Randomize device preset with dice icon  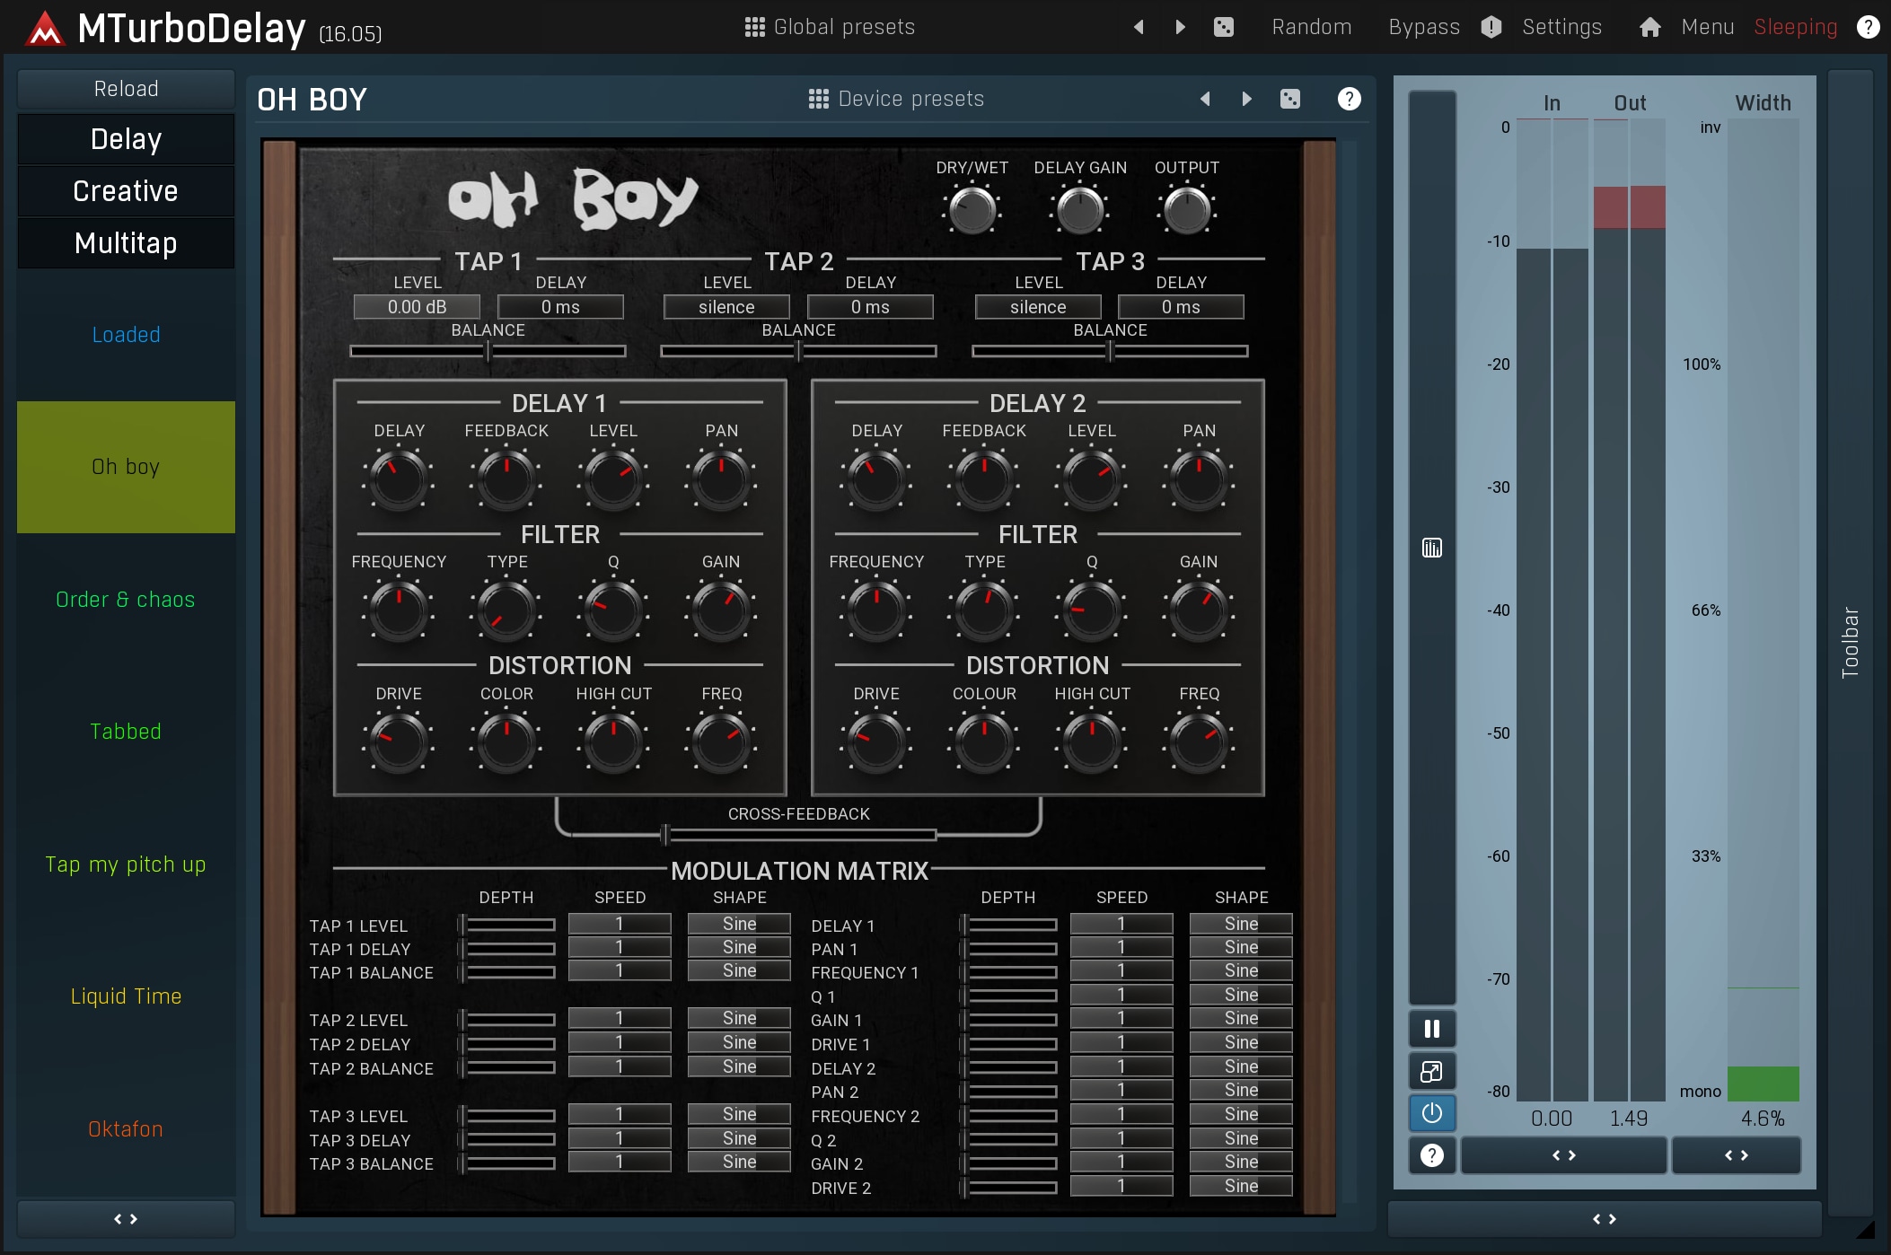(x=1289, y=99)
